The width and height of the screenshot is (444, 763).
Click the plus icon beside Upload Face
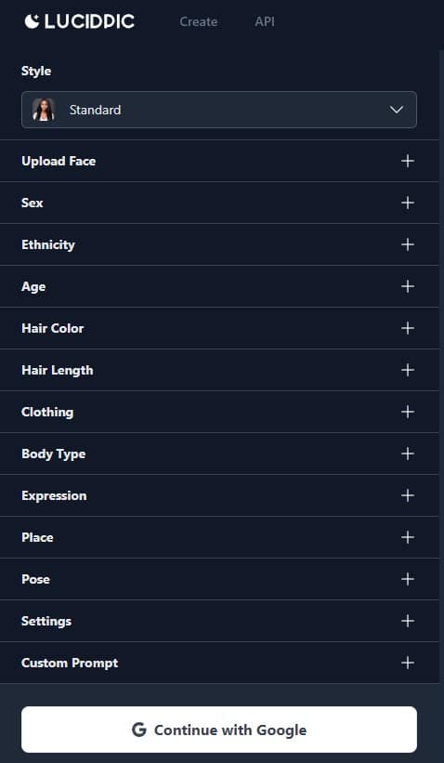coord(408,161)
